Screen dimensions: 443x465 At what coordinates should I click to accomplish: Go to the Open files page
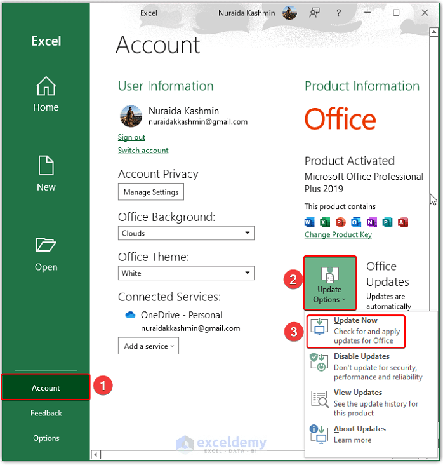pyautogui.click(x=46, y=254)
